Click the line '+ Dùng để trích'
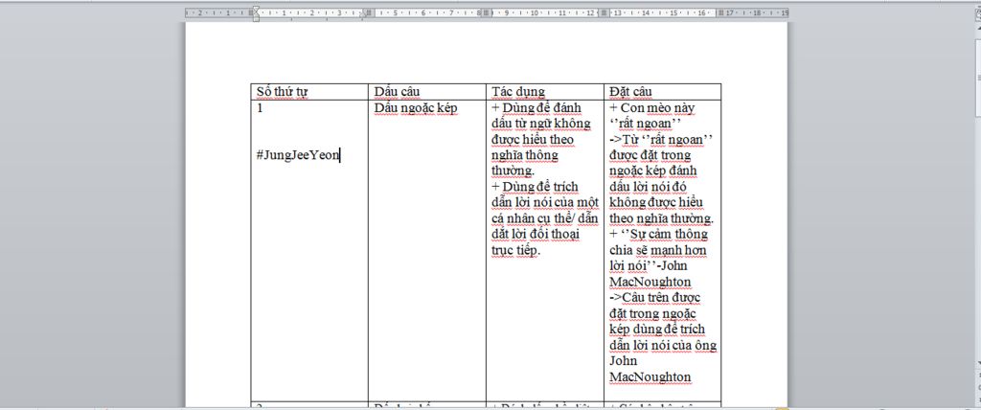 coord(535,187)
